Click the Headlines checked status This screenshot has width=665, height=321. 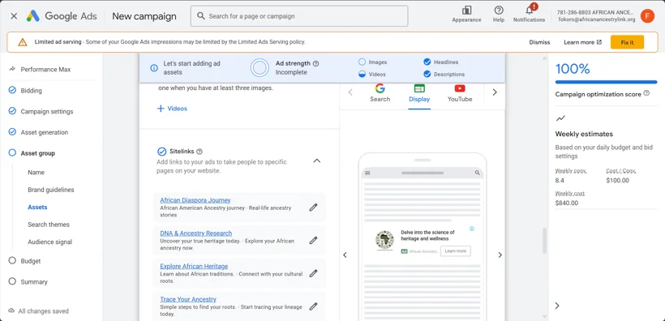[427, 62]
